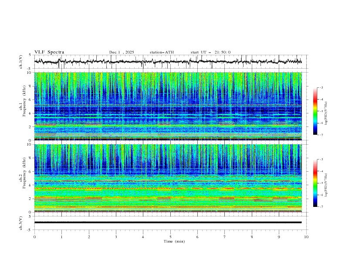Click the ch.2 spectrogram color scale bar

point(315,183)
